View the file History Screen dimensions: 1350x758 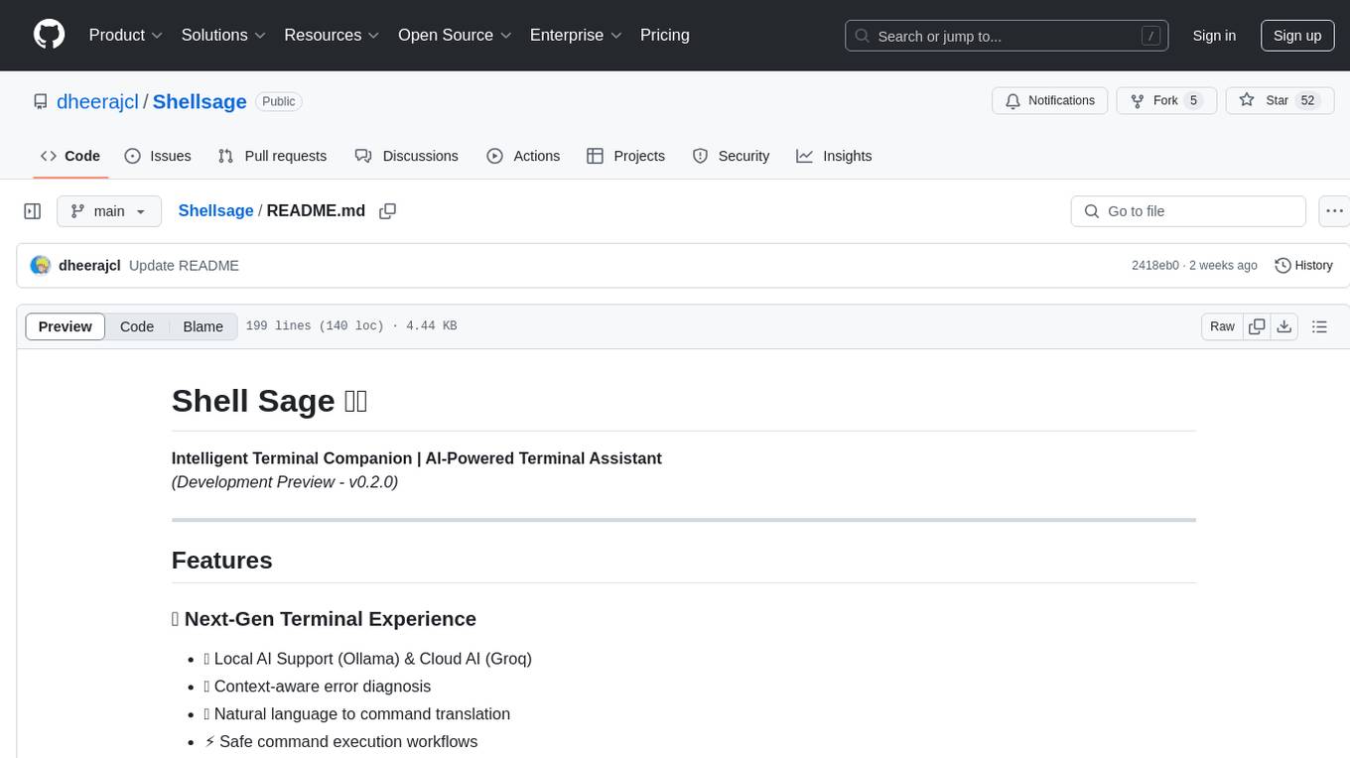1303,266
